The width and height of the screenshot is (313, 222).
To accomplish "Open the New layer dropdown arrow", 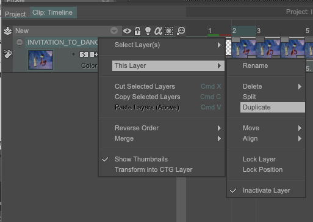I will (x=114, y=31).
